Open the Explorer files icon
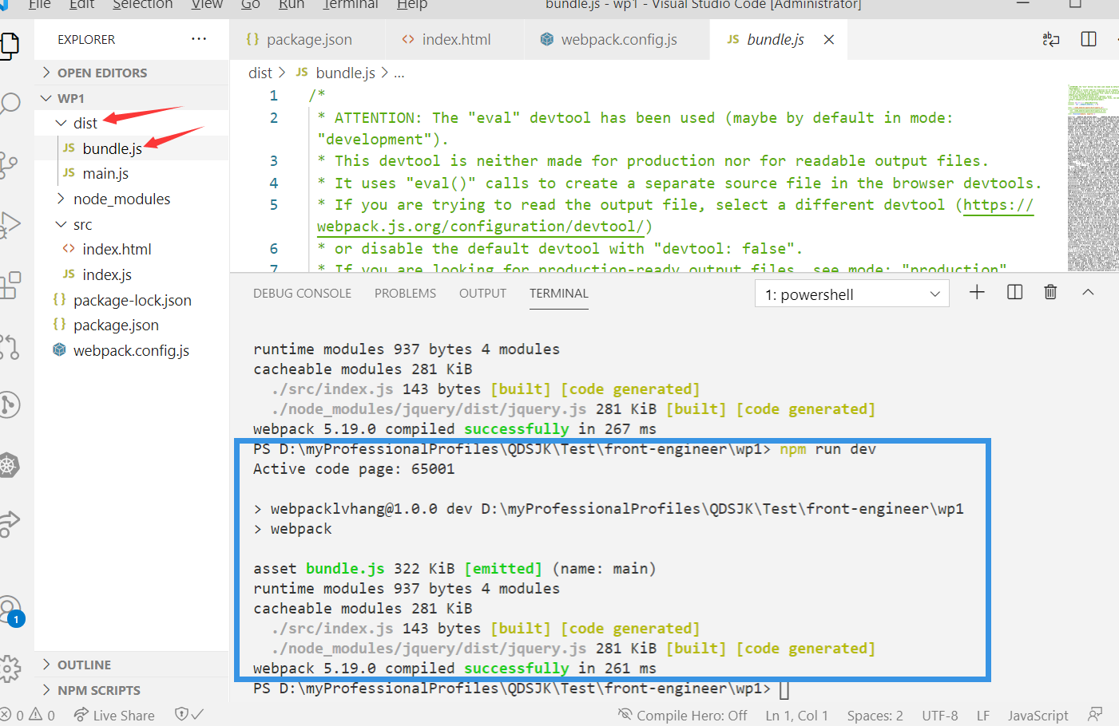This screenshot has width=1119, height=726. [x=10, y=45]
